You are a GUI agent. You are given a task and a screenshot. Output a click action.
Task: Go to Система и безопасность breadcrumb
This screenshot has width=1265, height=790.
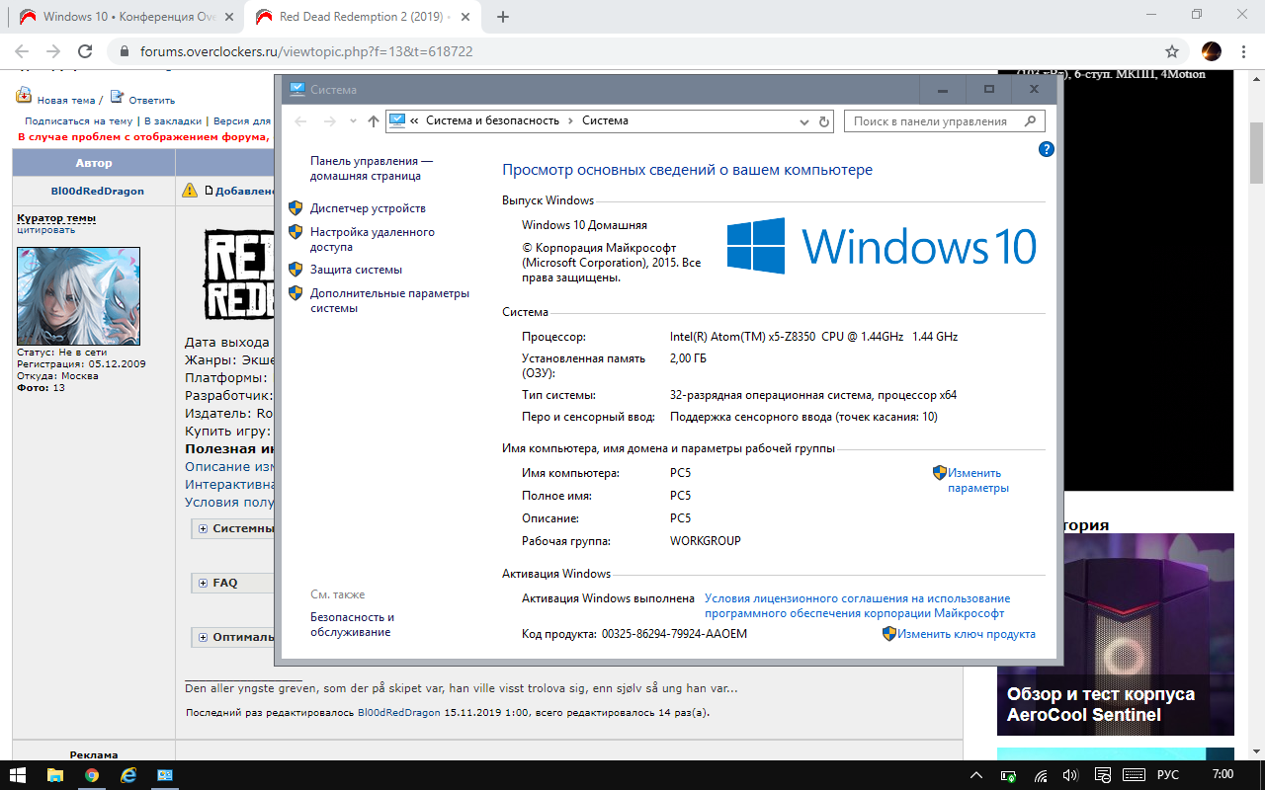click(492, 120)
